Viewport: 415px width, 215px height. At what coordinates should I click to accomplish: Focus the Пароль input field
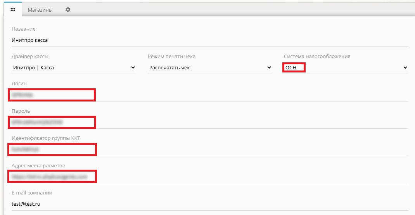[x=210, y=122]
